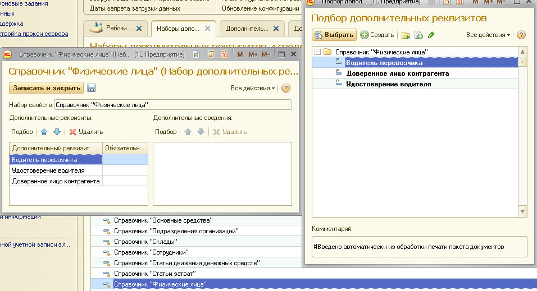Open Все действия dropdown in the Подбор window

click(x=488, y=35)
